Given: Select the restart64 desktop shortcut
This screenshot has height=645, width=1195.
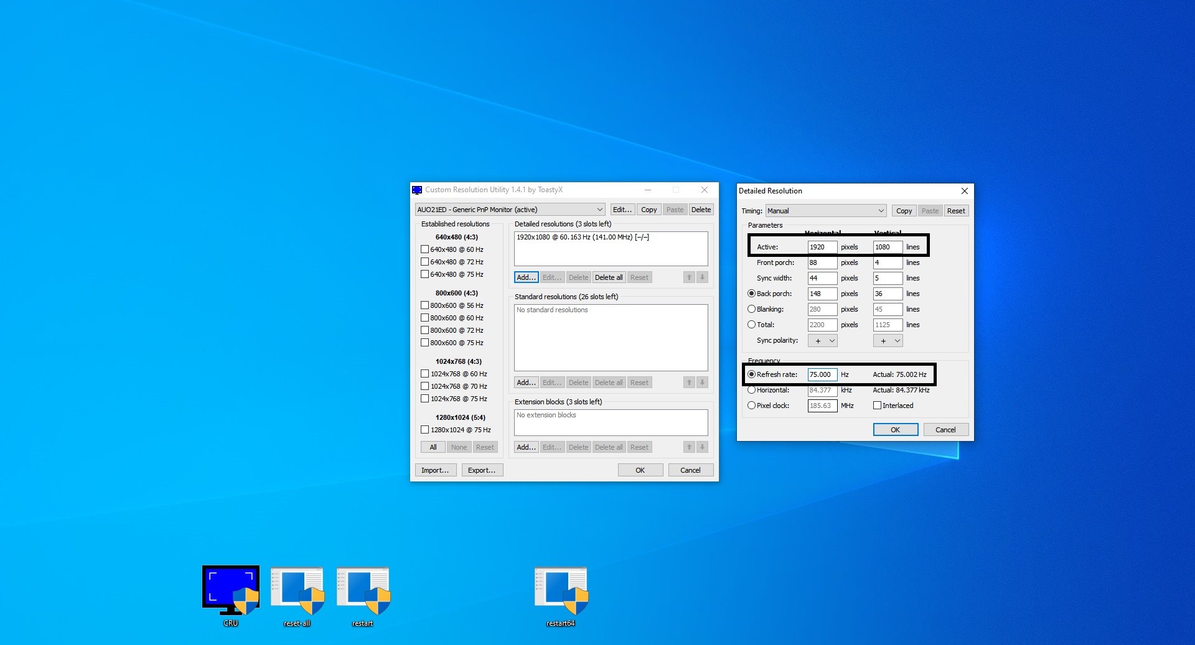Looking at the screenshot, I should (x=560, y=591).
